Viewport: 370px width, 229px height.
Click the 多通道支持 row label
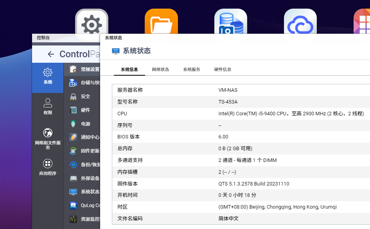(x=130, y=160)
